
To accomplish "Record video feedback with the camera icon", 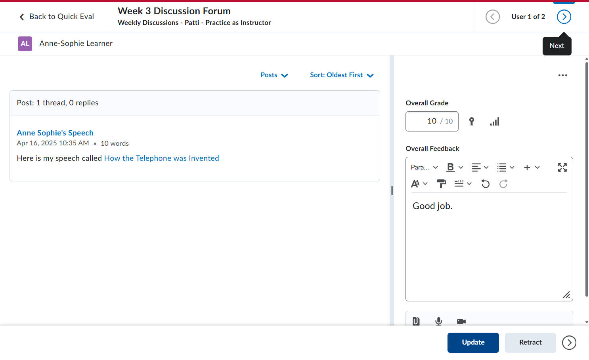I will pos(461,321).
